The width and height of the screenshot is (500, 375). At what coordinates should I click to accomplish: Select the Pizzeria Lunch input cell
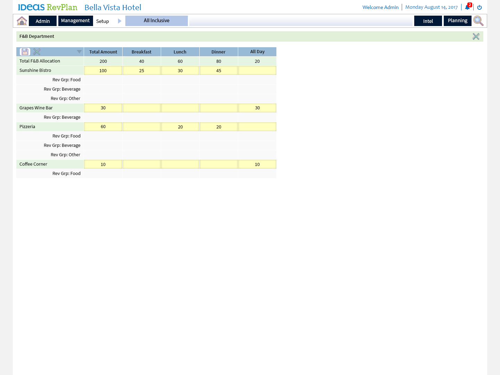pyautogui.click(x=180, y=127)
